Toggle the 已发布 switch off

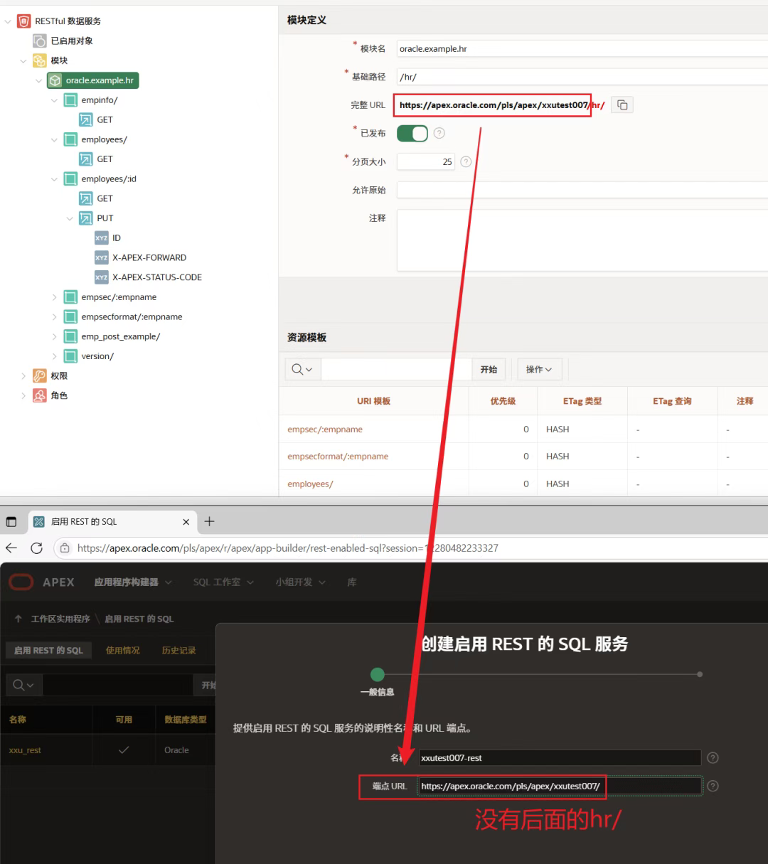pos(412,133)
